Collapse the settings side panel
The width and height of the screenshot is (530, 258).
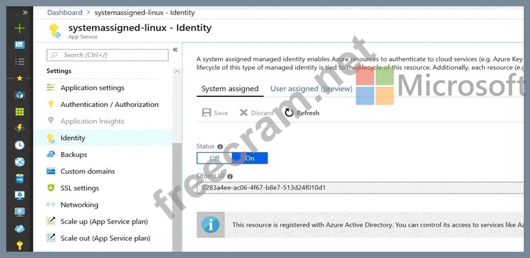(x=175, y=50)
